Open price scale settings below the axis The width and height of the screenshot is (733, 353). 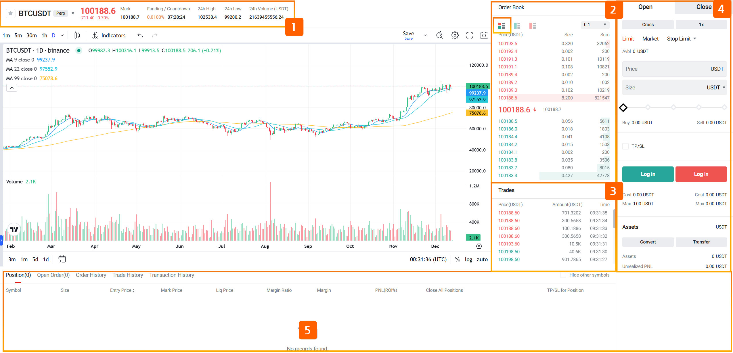click(x=479, y=246)
